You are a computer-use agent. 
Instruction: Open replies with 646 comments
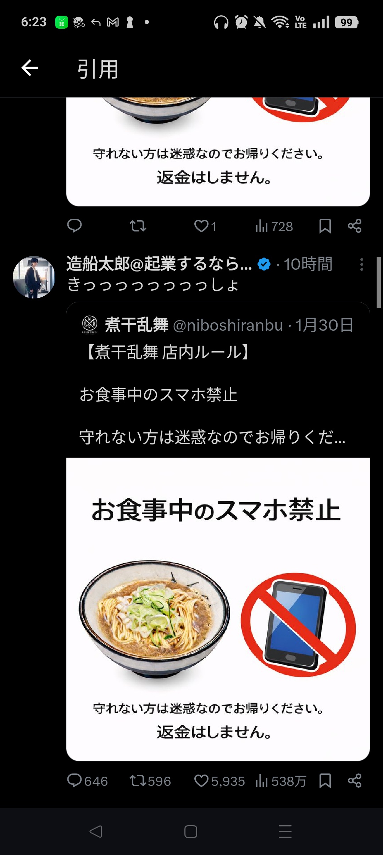(x=87, y=781)
